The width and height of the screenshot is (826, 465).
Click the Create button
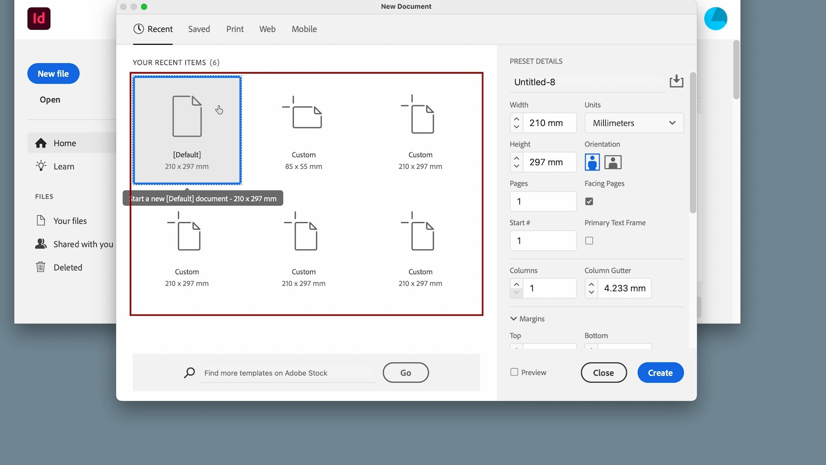pyautogui.click(x=660, y=372)
